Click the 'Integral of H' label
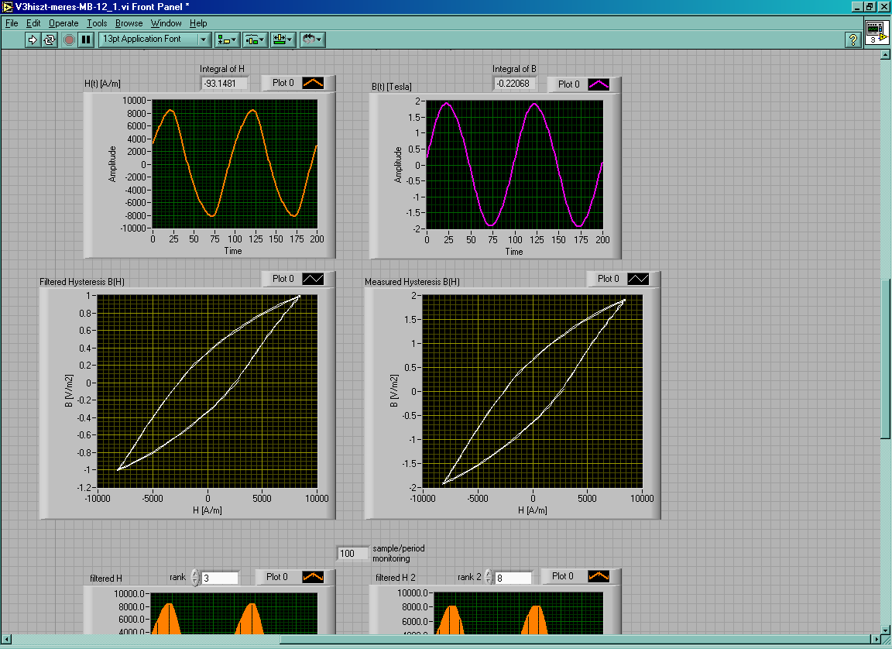This screenshot has width=892, height=649. pos(222,69)
